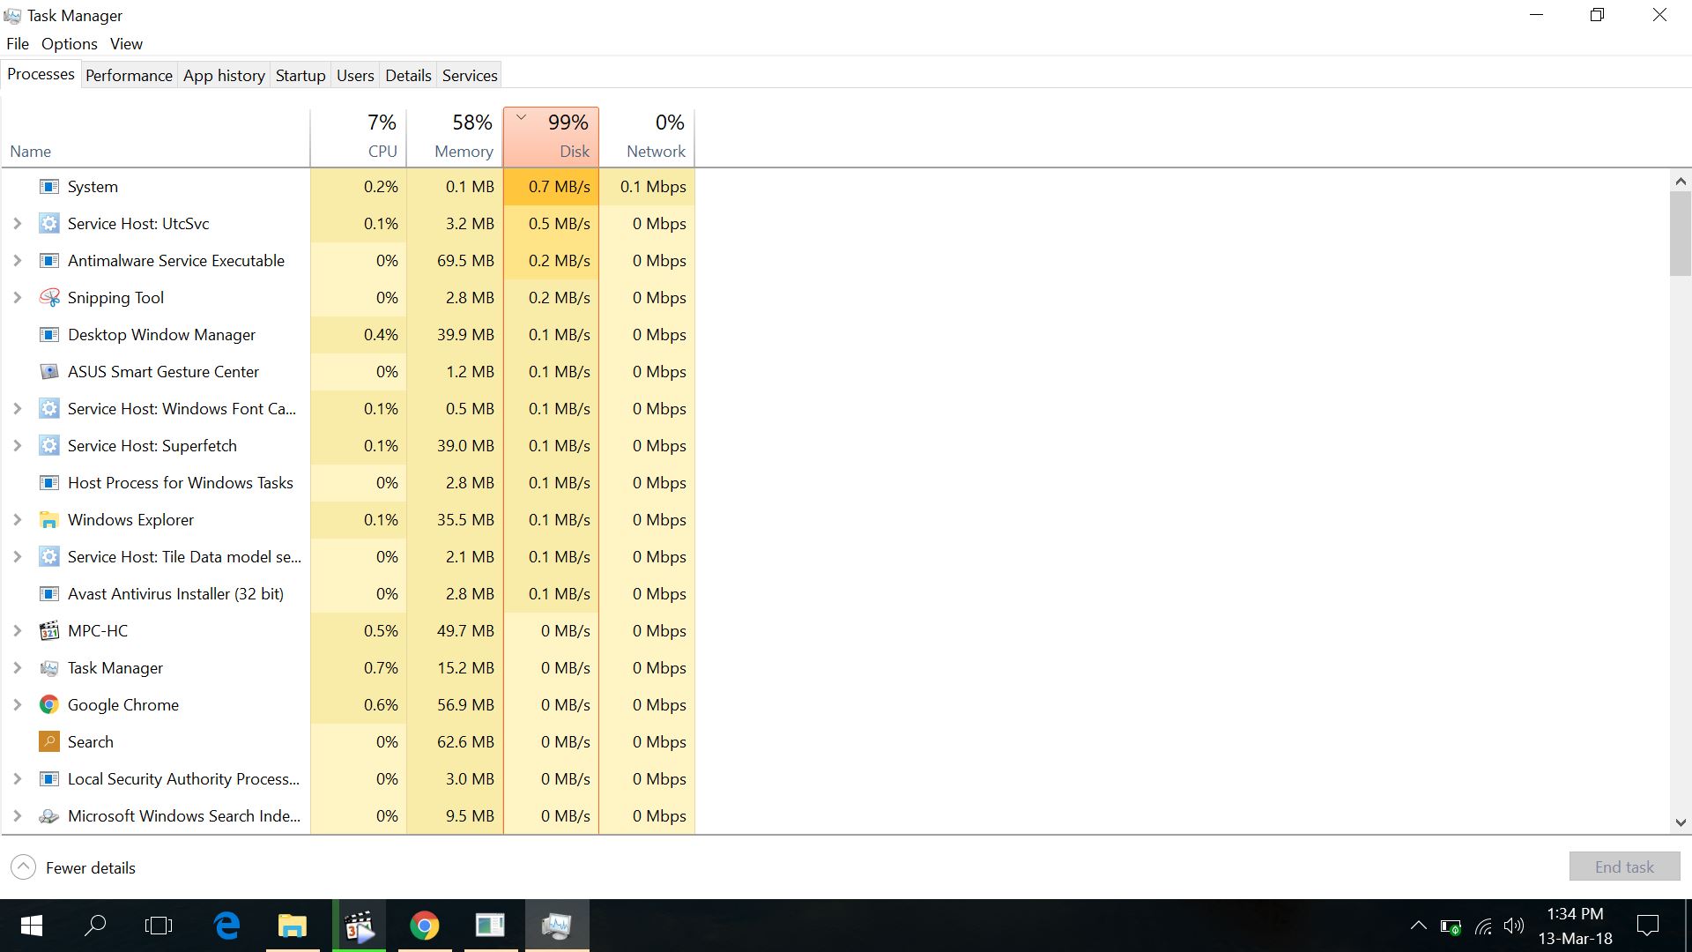Screen dimensions: 1692x952
Task: Click the Snipping Tool process icon
Action: coord(49,298)
